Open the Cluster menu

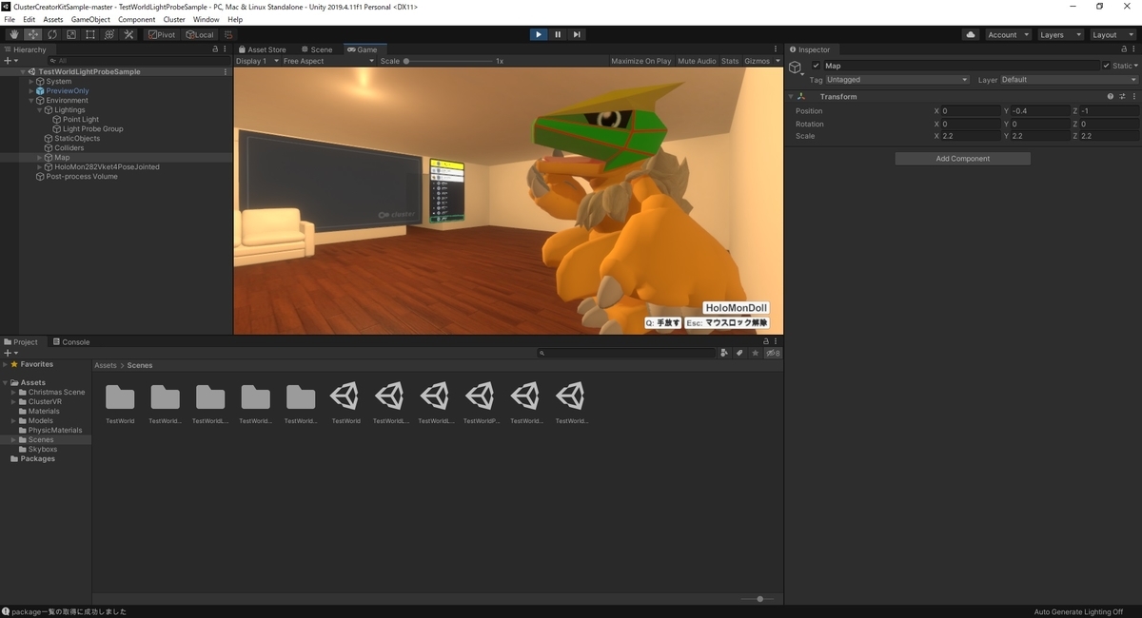[x=174, y=19]
